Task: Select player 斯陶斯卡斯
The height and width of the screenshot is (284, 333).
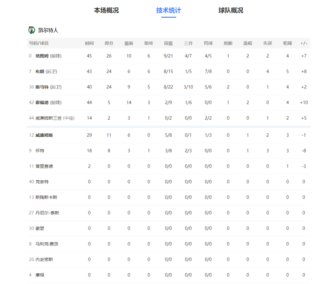Action: 46,197
